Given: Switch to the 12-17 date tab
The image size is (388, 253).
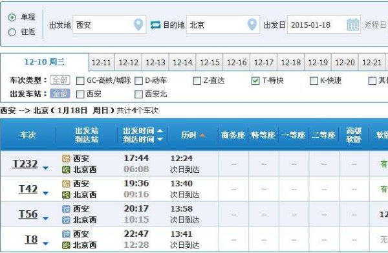Looking at the screenshot, I should (x=264, y=62).
